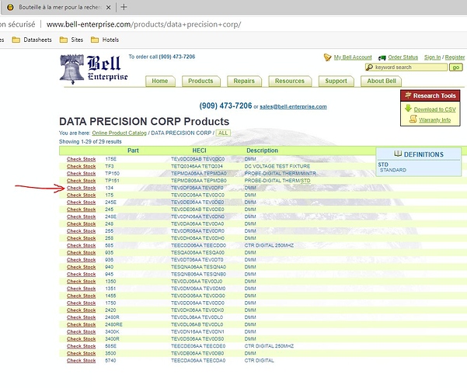Check Stock for part 3400K
The image size is (467, 388).
coord(82,332)
